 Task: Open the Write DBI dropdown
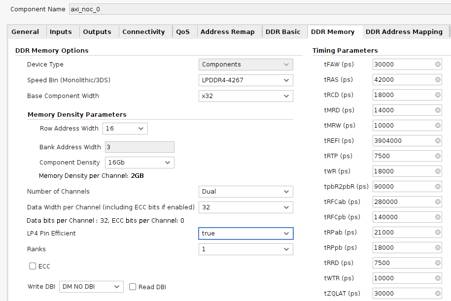click(x=91, y=286)
